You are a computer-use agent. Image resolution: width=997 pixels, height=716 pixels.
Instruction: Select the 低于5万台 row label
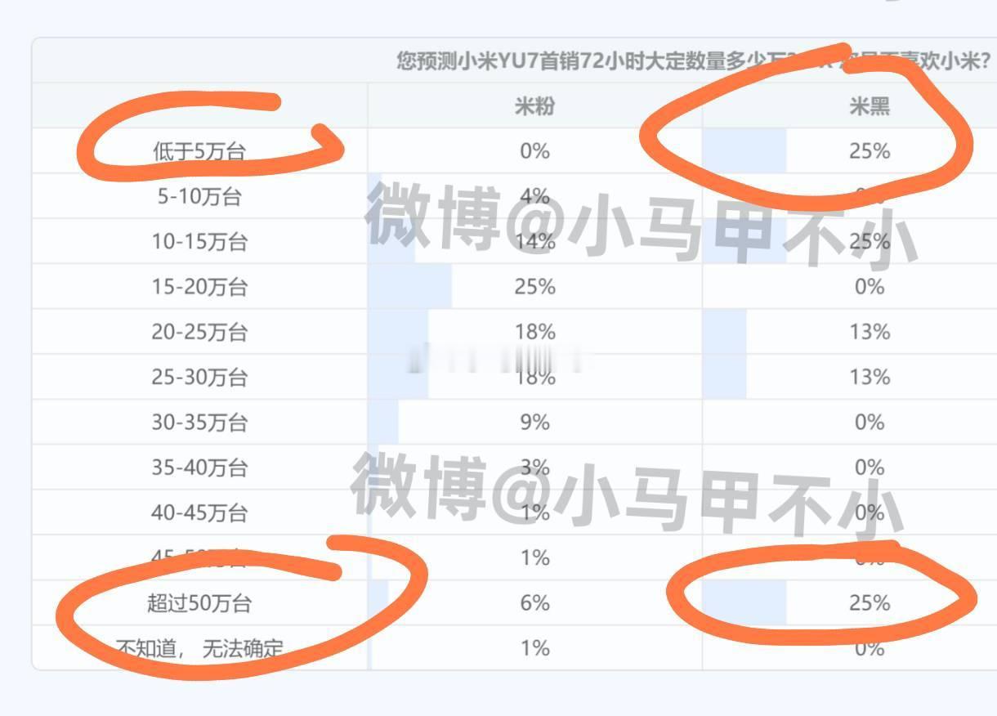199,151
